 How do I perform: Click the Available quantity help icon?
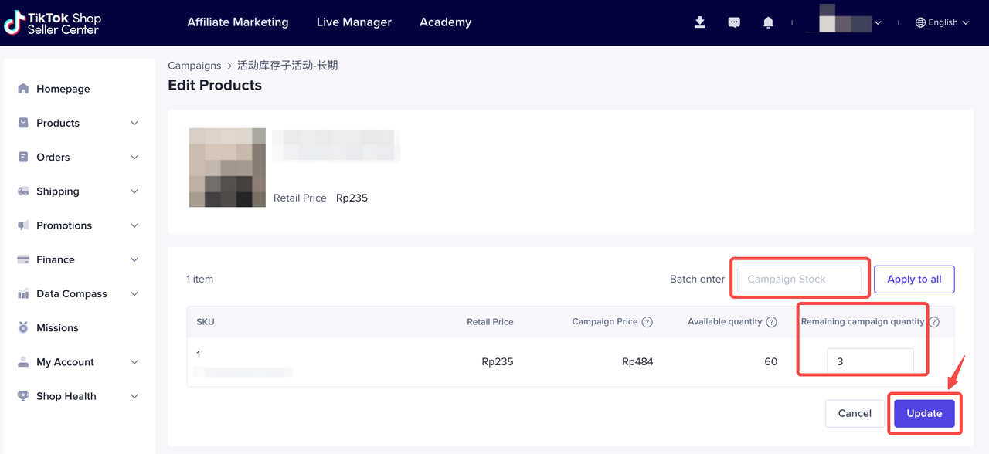[x=771, y=322]
